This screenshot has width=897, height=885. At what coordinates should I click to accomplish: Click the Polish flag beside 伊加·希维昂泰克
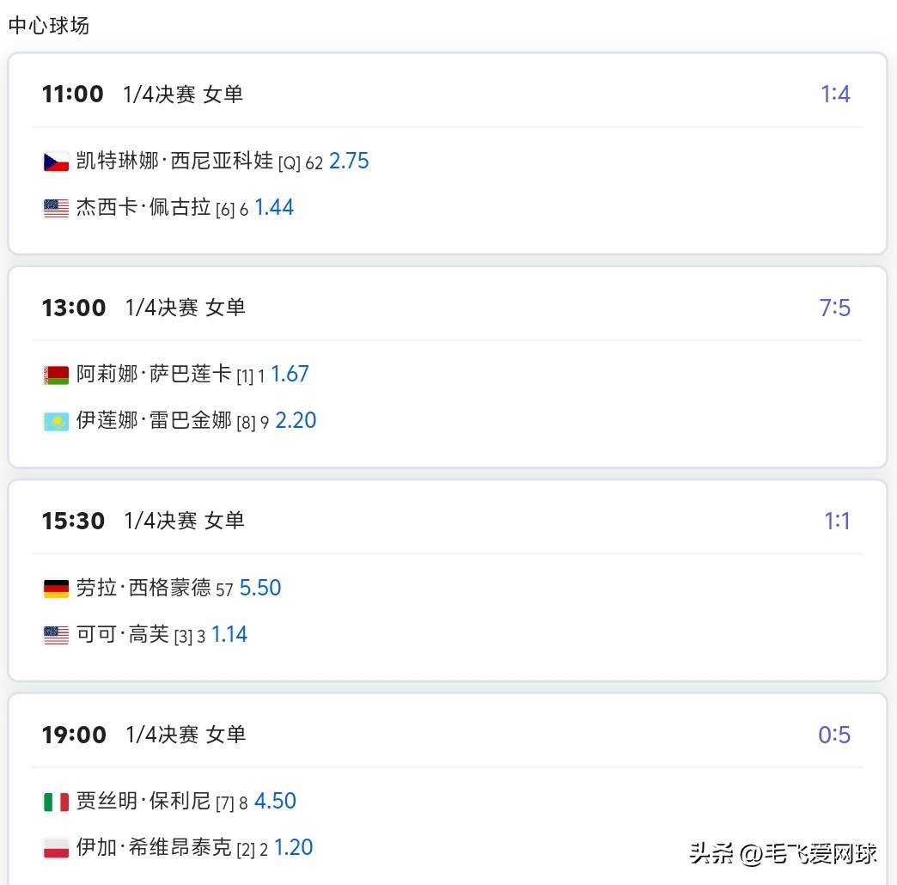pyautogui.click(x=57, y=848)
